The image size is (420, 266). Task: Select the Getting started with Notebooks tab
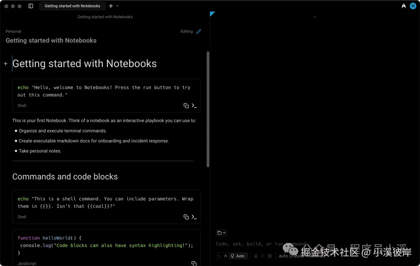click(72, 6)
